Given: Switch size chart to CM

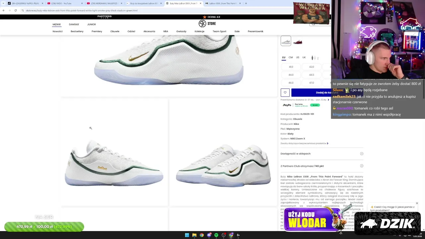Looking at the screenshot, I should [291, 57].
